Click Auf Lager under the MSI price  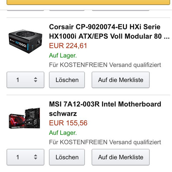pos(63,133)
